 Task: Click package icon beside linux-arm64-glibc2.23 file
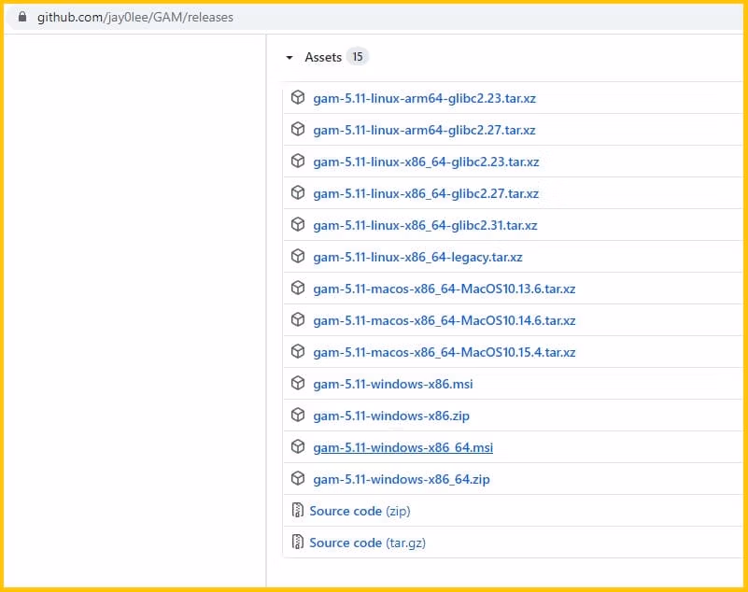click(x=298, y=98)
